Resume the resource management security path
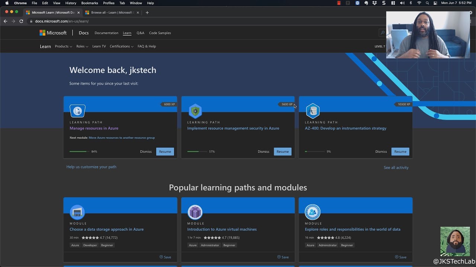 (283, 152)
